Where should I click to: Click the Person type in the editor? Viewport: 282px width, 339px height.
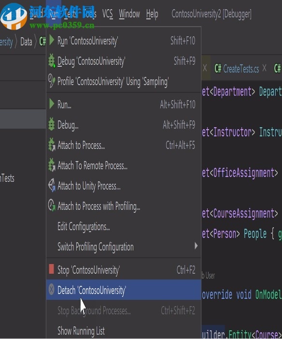point(225,234)
